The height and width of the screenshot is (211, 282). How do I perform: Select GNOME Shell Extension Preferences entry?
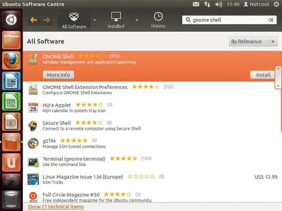coord(152,90)
